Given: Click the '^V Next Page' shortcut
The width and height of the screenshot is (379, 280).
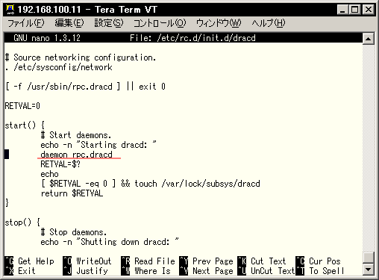Looking at the screenshot, I should coord(207,271).
